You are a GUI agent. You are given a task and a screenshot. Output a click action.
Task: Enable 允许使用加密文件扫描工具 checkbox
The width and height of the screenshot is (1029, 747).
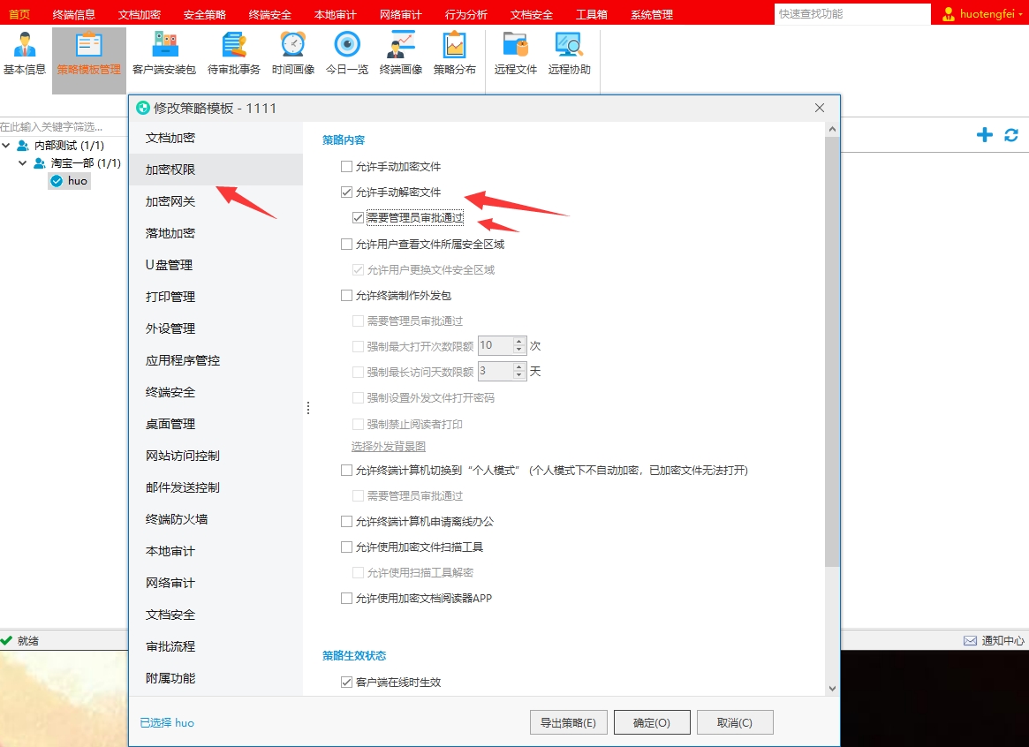click(x=346, y=547)
